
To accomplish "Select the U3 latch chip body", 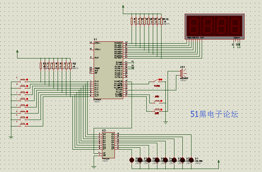I will point(108,145).
